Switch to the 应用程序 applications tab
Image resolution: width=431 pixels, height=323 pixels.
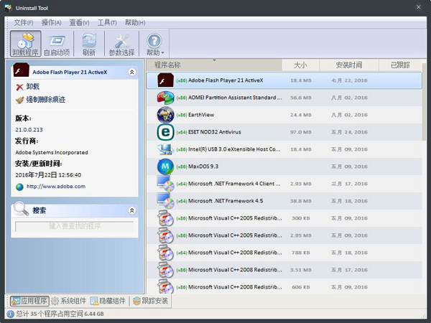tap(29, 301)
